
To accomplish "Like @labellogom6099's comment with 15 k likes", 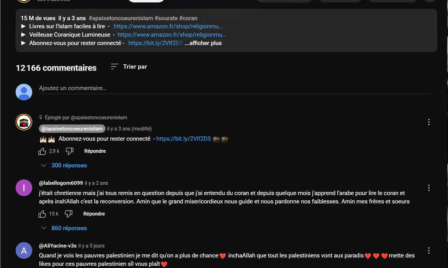I will 42,214.
